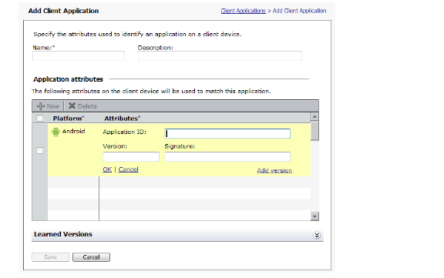This screenshot has width=444, height=278.
Task: Focus the Name input field
Action: click(x=79, y=55)
